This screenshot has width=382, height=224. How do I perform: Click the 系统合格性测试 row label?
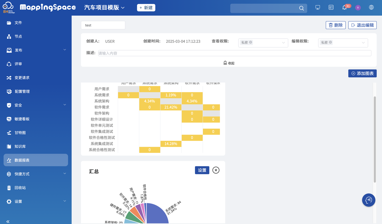pyautogui.click(x=102, y=150)
